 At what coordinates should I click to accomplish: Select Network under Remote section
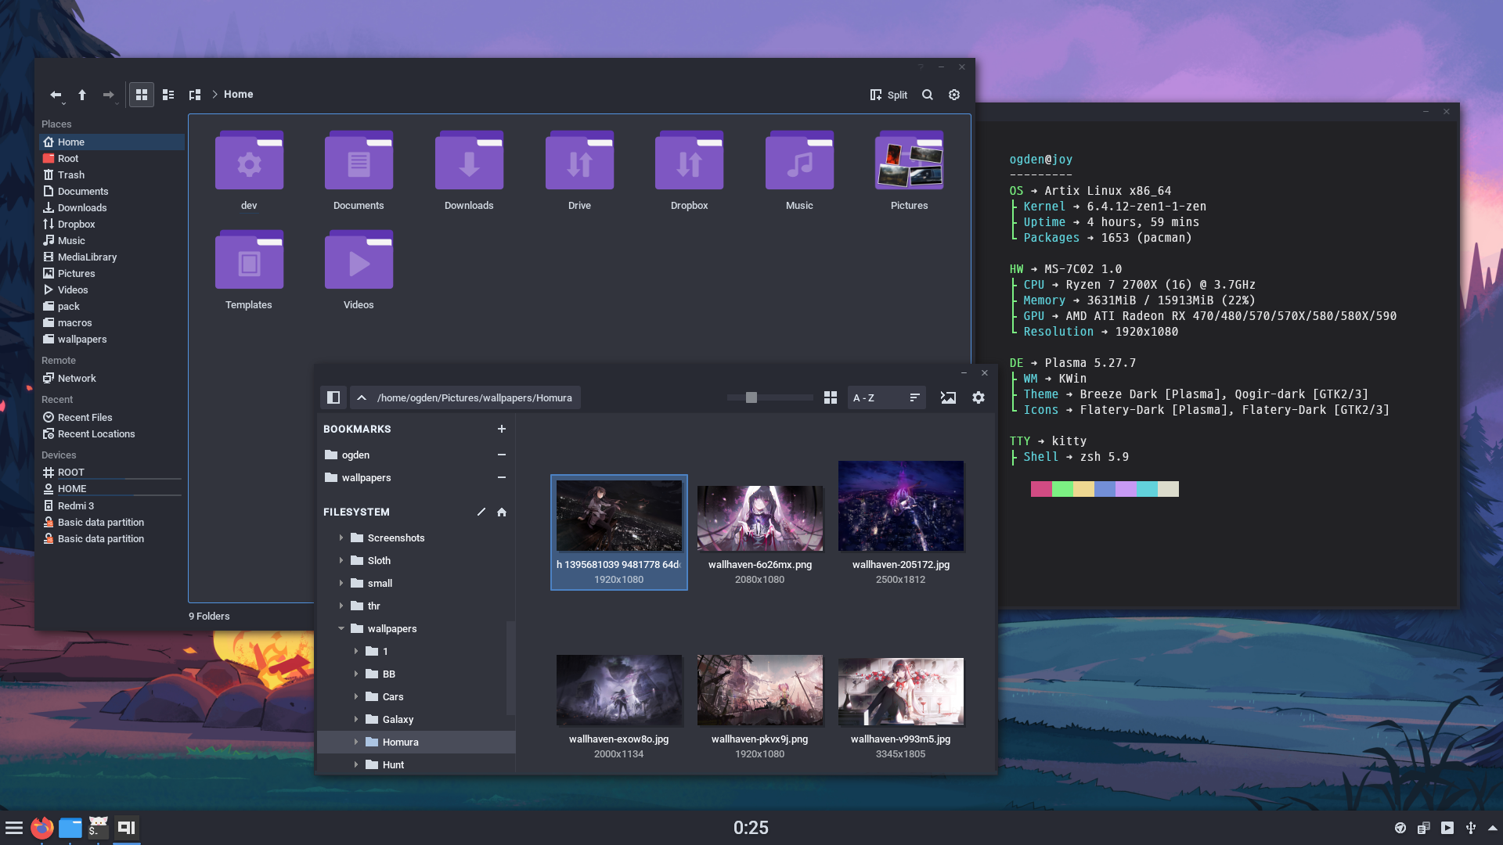pos(77,378)
